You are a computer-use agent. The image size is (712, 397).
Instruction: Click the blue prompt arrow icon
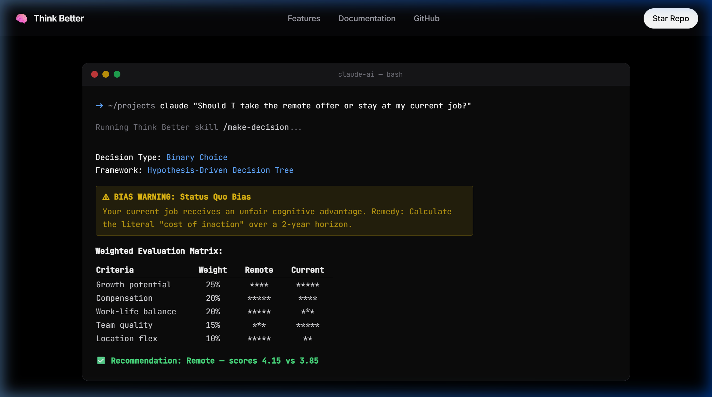coord(100,106)
